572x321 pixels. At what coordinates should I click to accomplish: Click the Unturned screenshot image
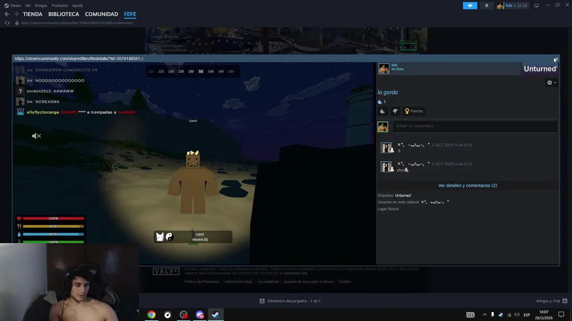(x=194, y=164)
